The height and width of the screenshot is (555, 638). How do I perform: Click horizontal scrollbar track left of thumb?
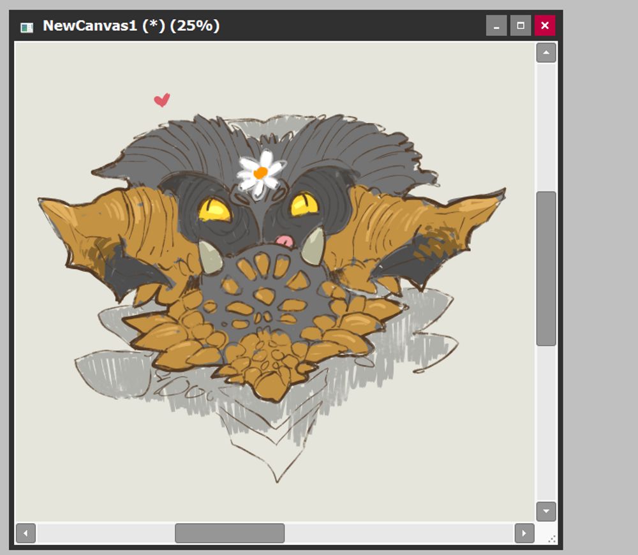pyautogui.click(x=105, y=533)
